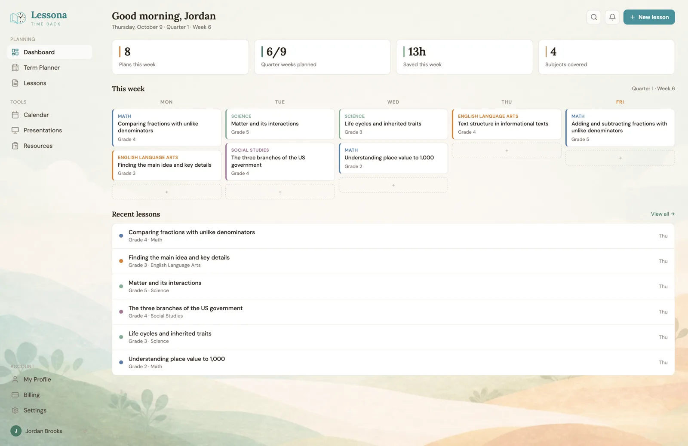Screen dimensions: 688x446
Task: Select recent lesson The three branches of government
Action: (393, 312)
